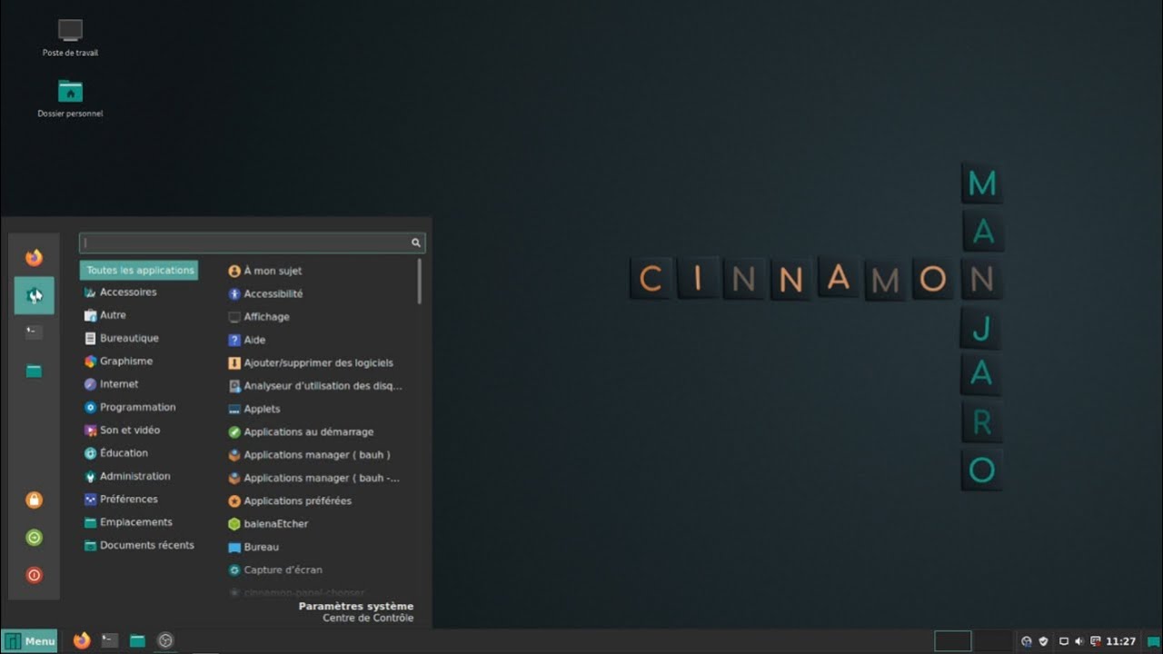Screen dimensions: 1163x654
Task: Open System Settings from the favorites sidebar
Action: (34, 295)
